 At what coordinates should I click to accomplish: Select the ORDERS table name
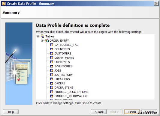point(60,83)
